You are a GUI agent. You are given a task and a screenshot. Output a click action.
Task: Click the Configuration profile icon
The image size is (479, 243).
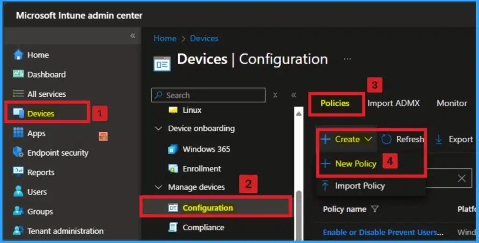click(173, 208)
